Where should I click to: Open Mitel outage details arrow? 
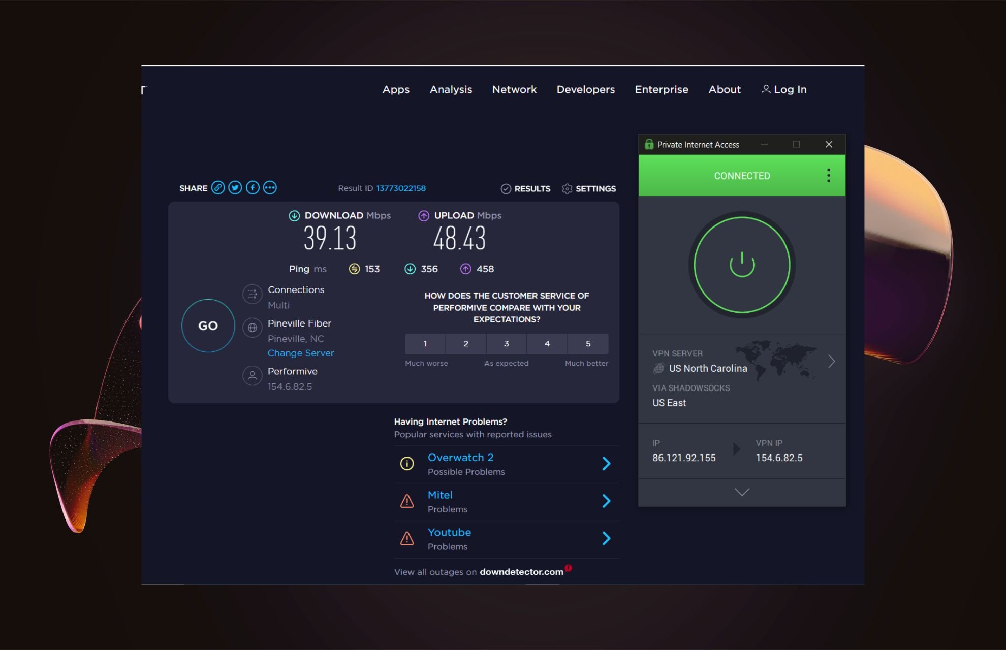pos(606,501)
